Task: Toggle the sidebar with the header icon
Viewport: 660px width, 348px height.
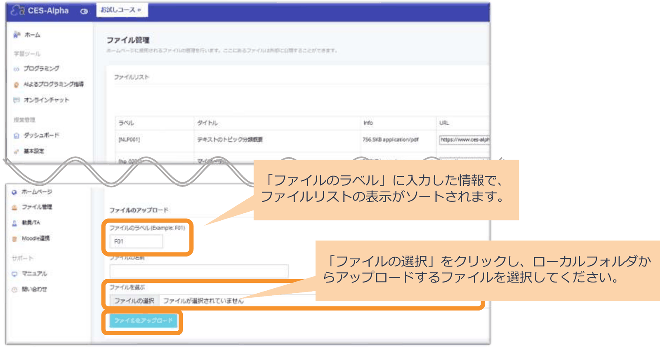Action: point(84,12)
